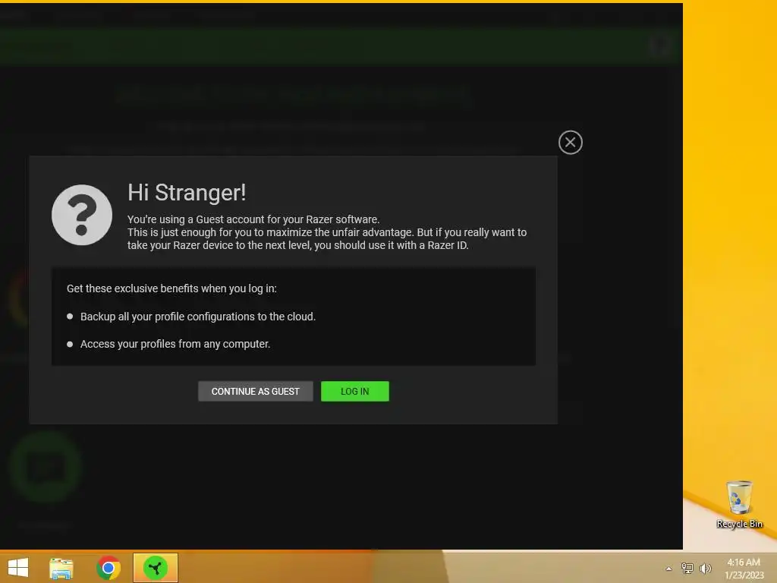Open the volume speaker tray icon
Image resolution: width=777 pixels, height=583 pixels.
point(705,568)
